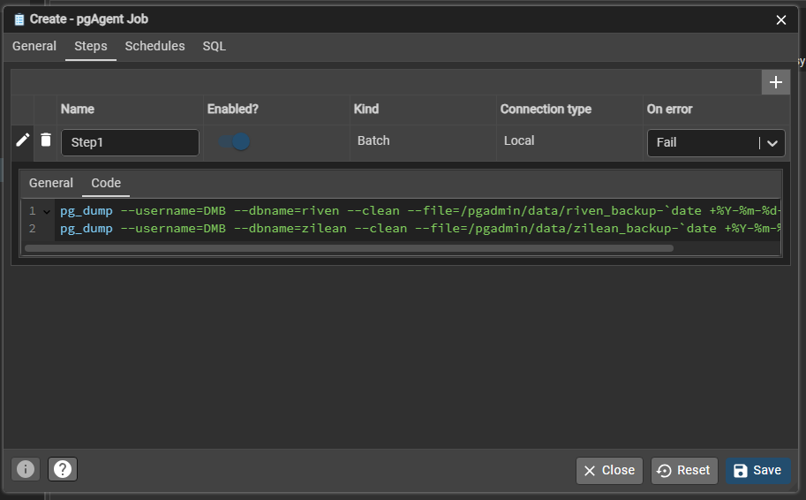
Task: Toggle the Step1 Enabled switch
Action: click(235, 141)
